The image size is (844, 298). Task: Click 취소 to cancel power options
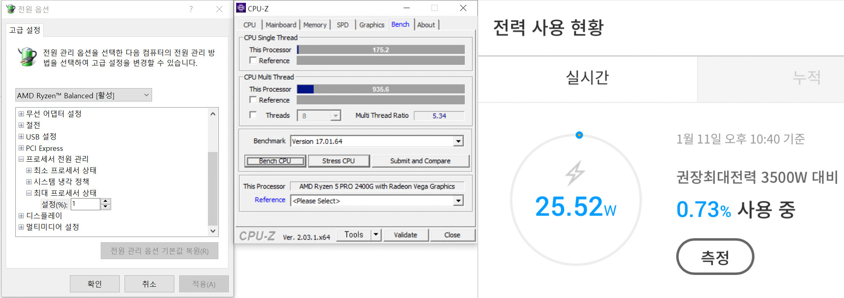(149, 284)
